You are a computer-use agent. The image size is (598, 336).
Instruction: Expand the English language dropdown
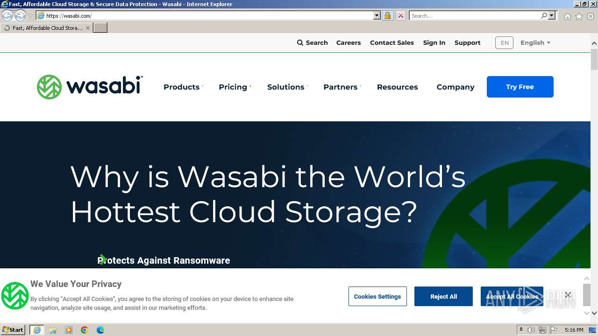[x=535, y=42]
